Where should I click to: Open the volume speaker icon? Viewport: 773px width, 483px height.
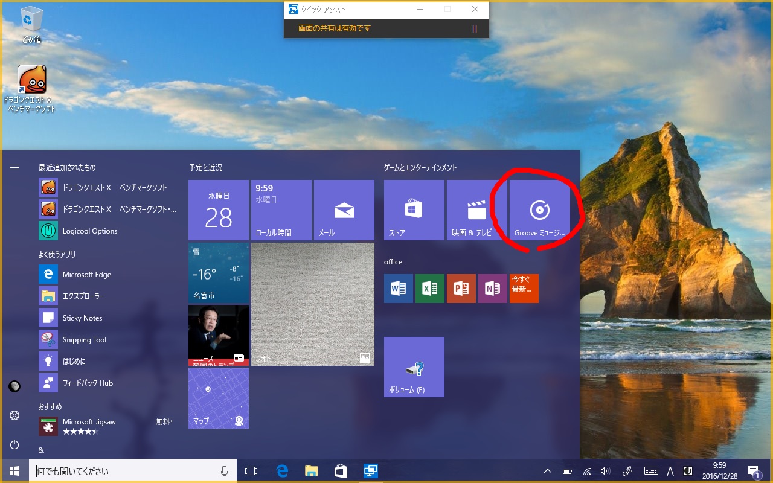pos(606,471)
